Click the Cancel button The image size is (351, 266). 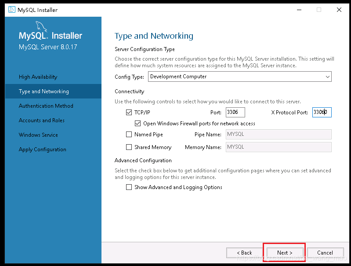tap(325, 253)
